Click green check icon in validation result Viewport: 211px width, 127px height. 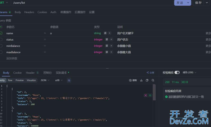click(x=166, y=97)
